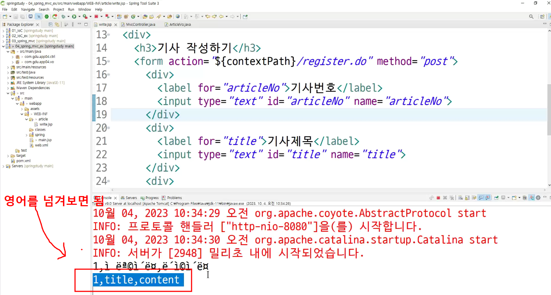The width and height of the screenshot is (551, 295).
Task: Expand the Servers project node
Action: click(x=3, y=166)
